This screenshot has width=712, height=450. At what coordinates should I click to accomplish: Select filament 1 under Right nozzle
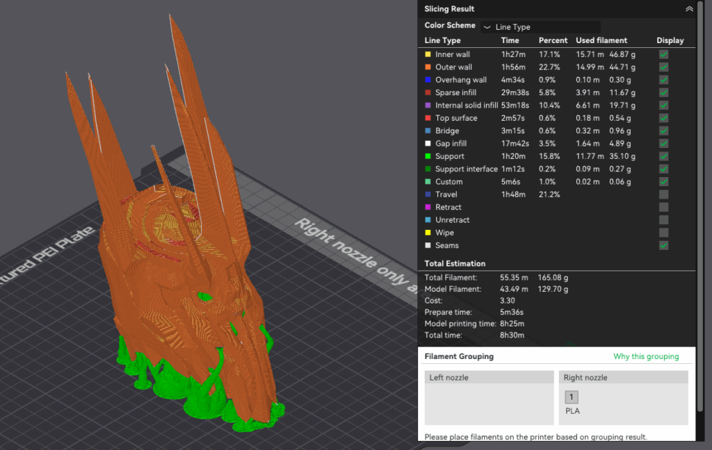(572, 397)
